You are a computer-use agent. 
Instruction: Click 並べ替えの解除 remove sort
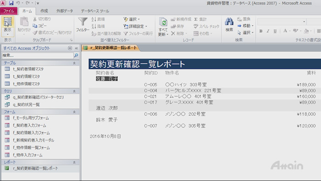tap(106, 34)
